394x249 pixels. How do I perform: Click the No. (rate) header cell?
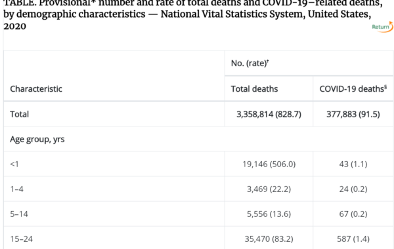click(x=250, y=63)
